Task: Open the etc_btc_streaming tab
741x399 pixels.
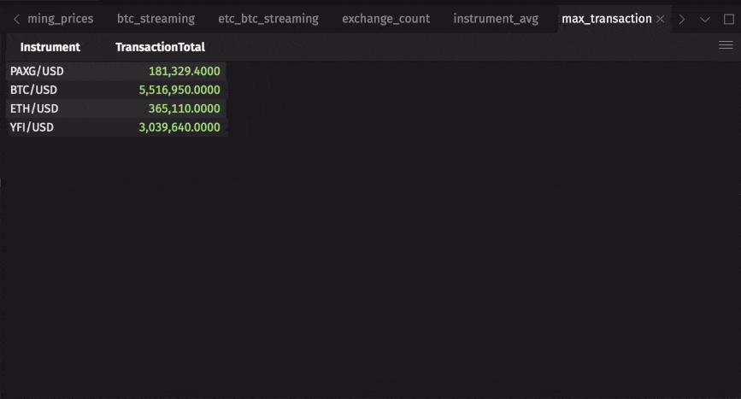Action: pyautogui.click(x=268, y=19)
